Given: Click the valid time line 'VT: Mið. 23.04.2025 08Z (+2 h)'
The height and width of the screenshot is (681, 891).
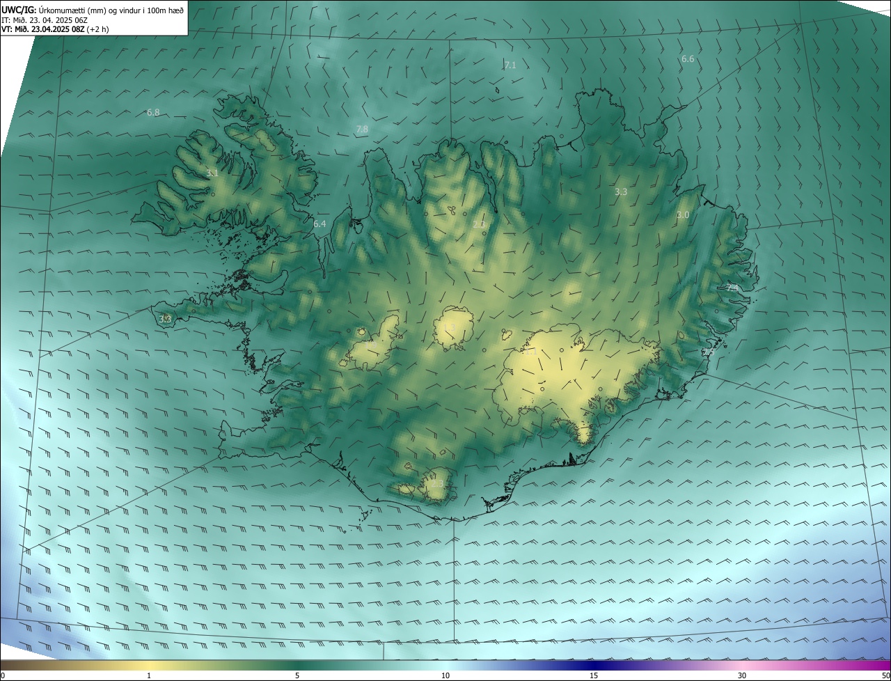Looking at the screenshot, I should coord(55,29).
